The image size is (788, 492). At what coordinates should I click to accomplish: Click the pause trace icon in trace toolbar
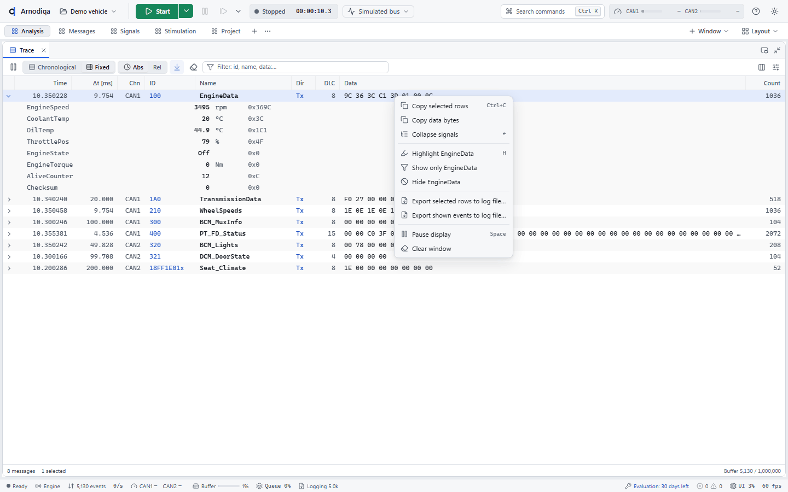tap(14, 67)
